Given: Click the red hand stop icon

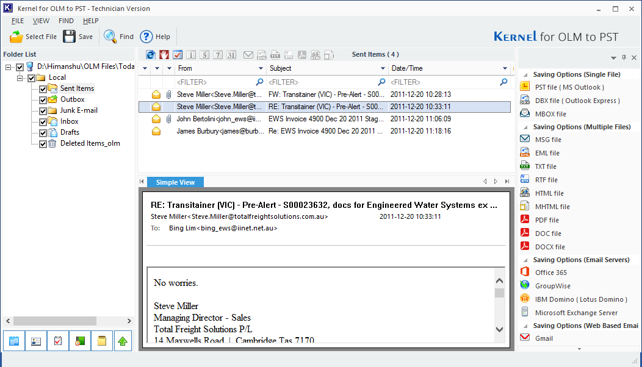Looking at the screenshot, I should [164, 55].
